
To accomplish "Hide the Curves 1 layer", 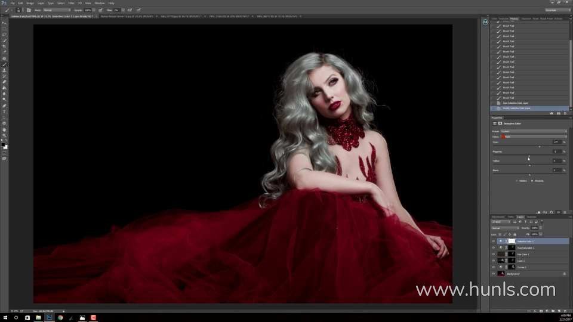I will point(494,267).
